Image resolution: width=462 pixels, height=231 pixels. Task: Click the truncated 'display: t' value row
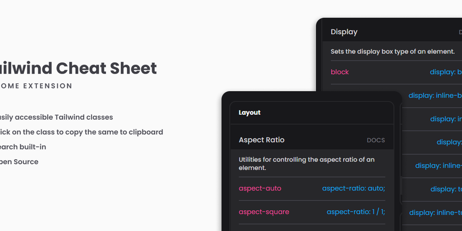pos(446,189)
